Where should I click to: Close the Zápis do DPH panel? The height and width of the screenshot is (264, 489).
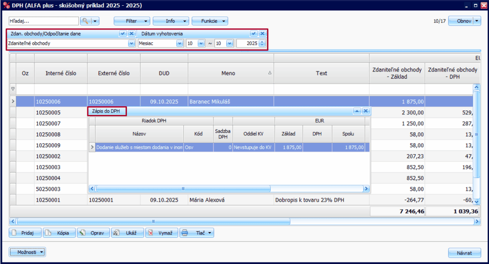coord(366,111)
